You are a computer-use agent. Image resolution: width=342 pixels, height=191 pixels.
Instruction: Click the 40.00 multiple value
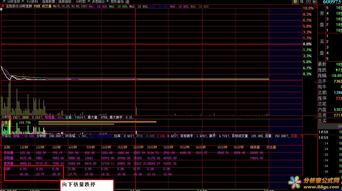pos(24,174)
